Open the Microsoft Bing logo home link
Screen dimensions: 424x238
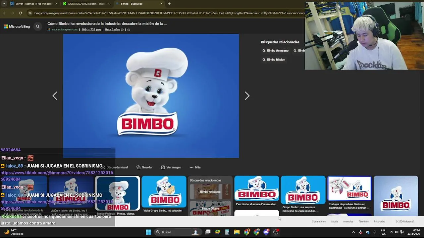click(x=17, y=26)
